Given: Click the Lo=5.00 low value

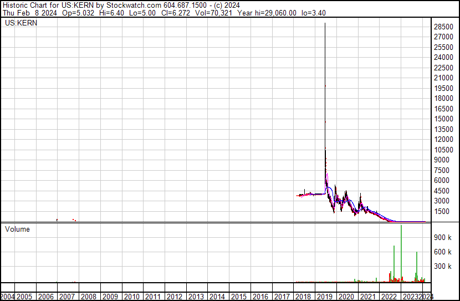Looking at the screenshot, I should click(x=144, y=13).
